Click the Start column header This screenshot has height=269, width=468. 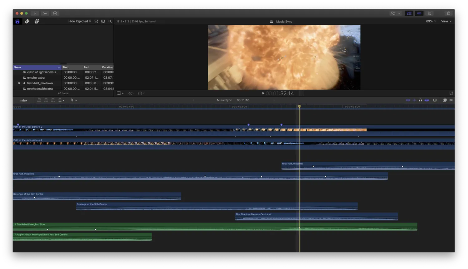tap(72, 67)
